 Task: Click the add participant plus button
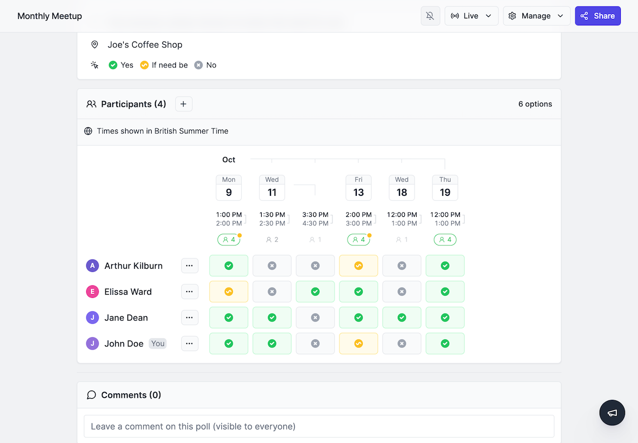(184, 104)
